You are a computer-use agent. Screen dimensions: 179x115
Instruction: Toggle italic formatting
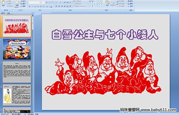click(x=32, y=7)
